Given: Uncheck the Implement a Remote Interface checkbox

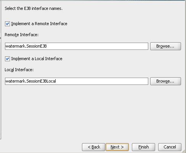Looking at the screenshot, I should (7, 24).
